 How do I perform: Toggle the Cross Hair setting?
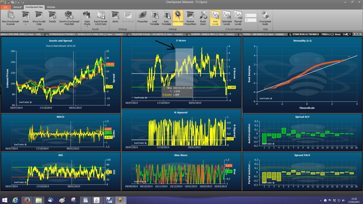pos(178,18)
